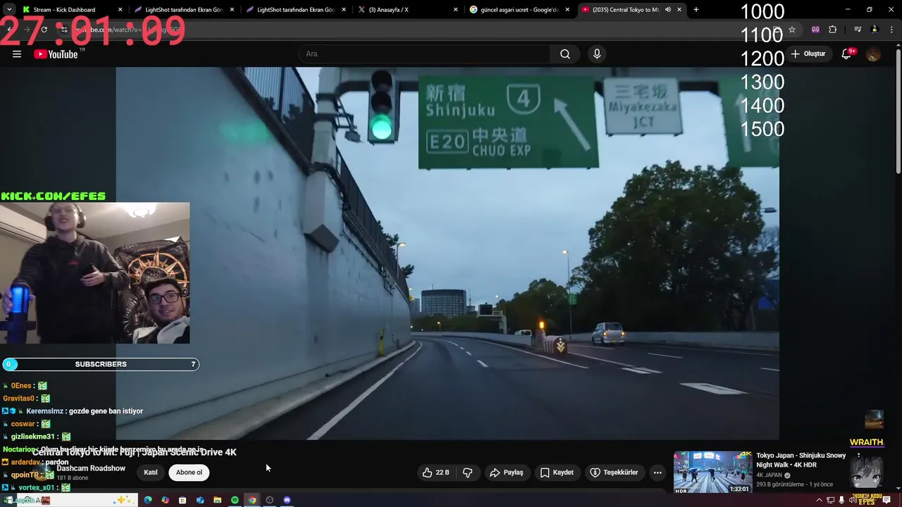Open the Chrome profile avatar

click(875, 30)
